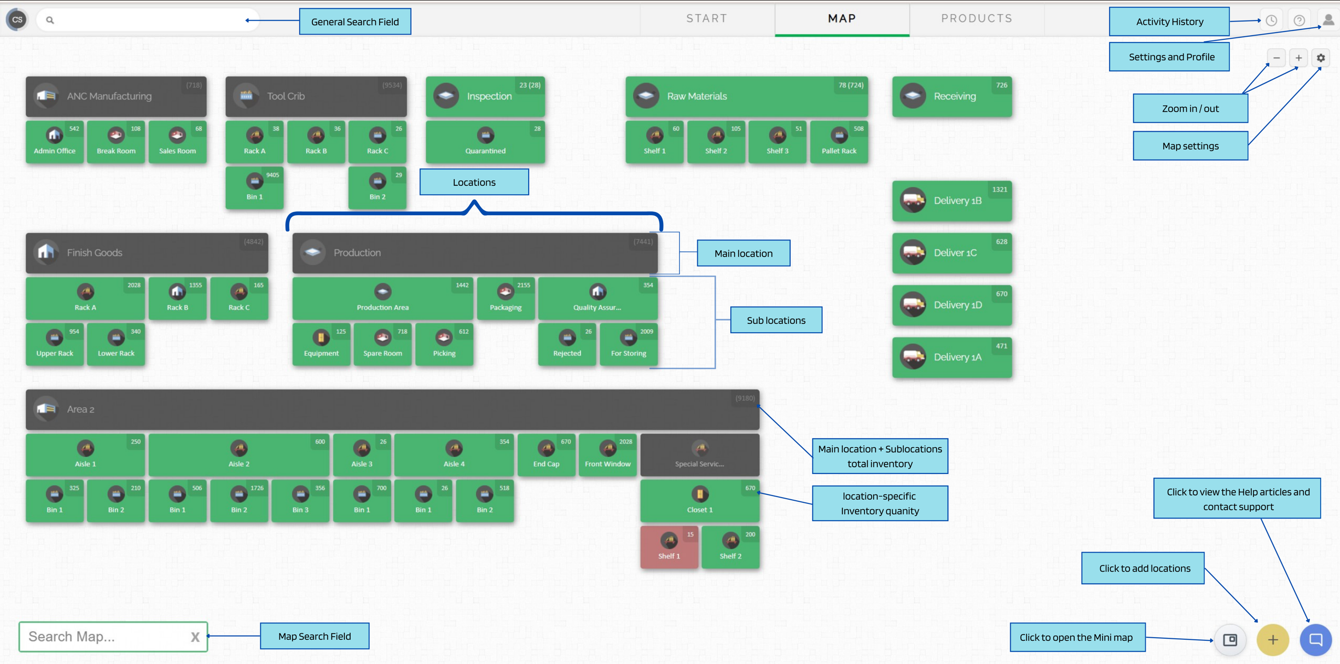Add a location with yellow plus button
The image size is (1340, 664).
[x=1273, y=639]
